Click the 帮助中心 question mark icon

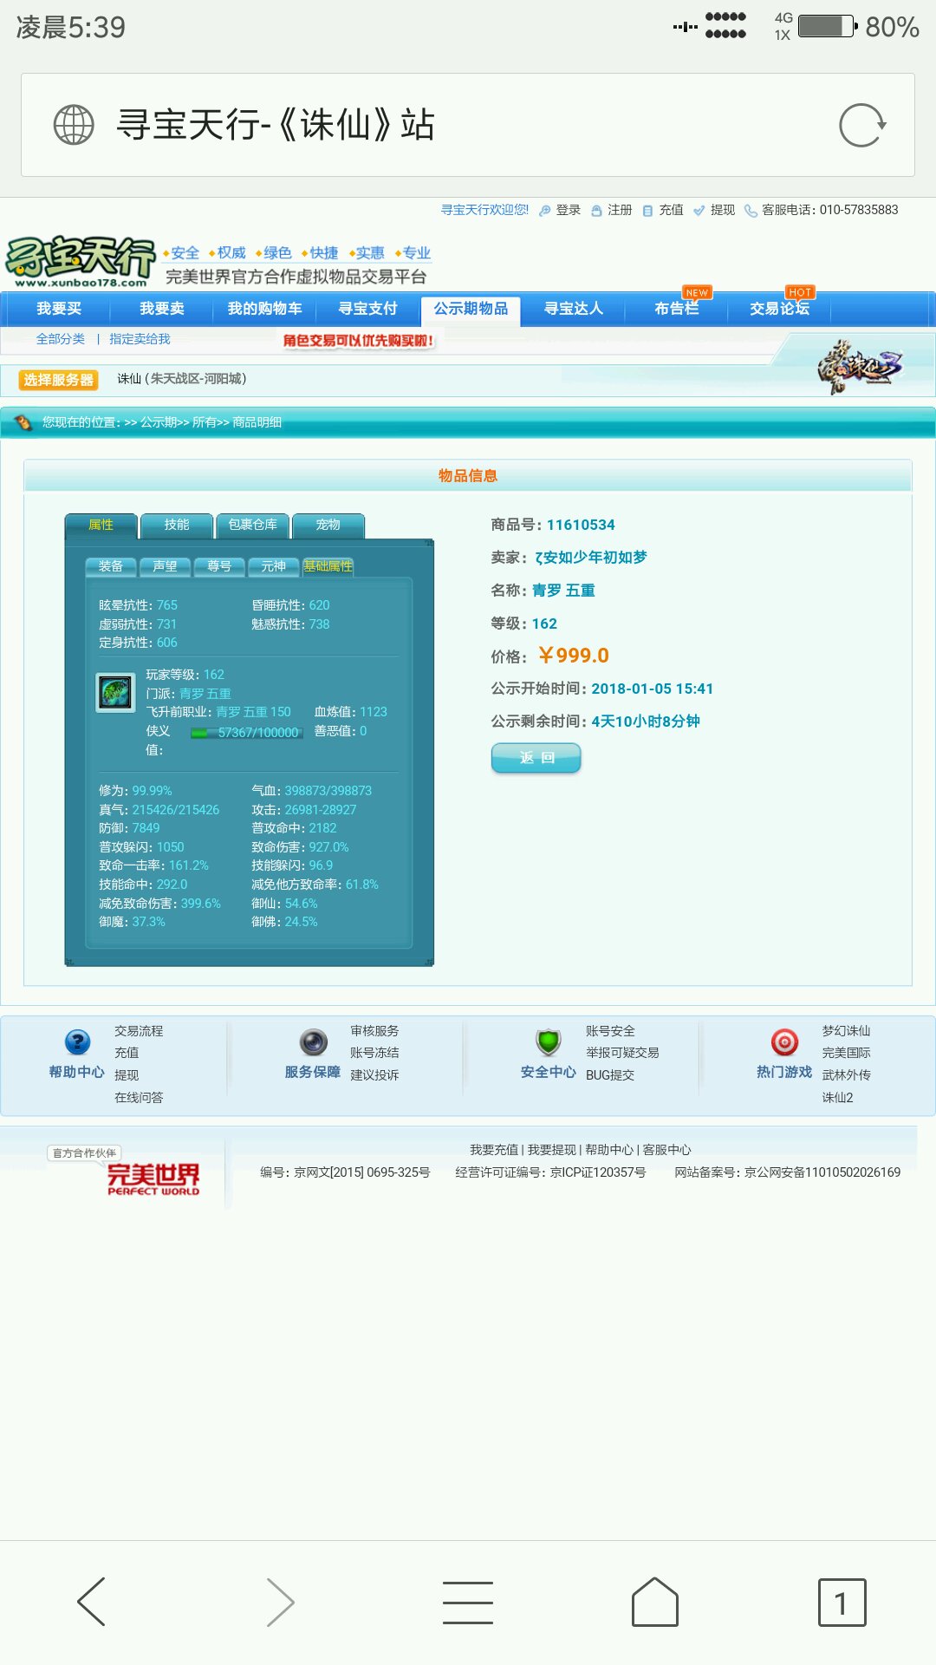(77, 1041)
